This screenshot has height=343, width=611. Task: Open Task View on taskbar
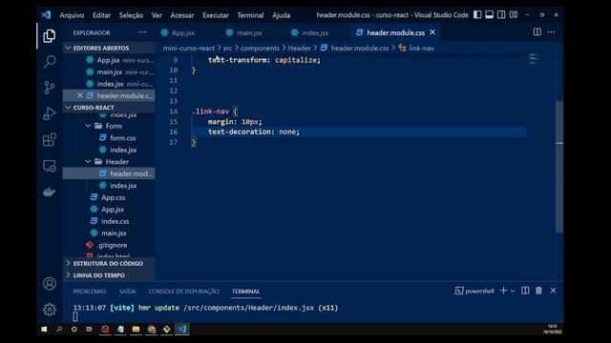tap(89, 329)
